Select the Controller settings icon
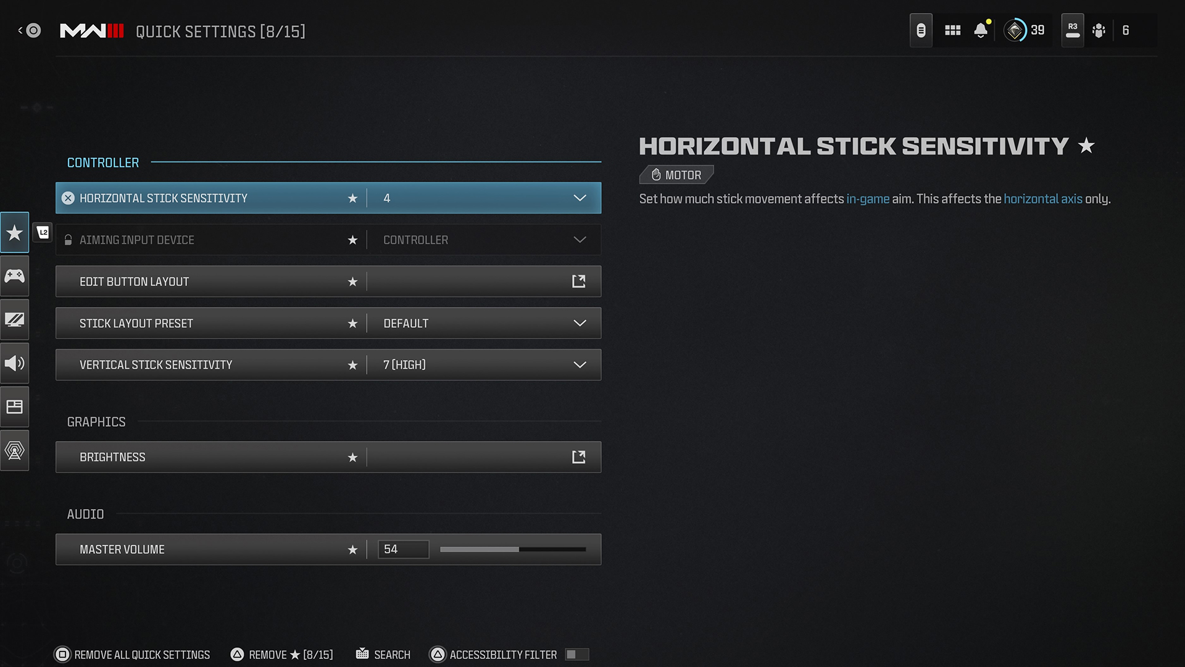 tap(15, 275)
